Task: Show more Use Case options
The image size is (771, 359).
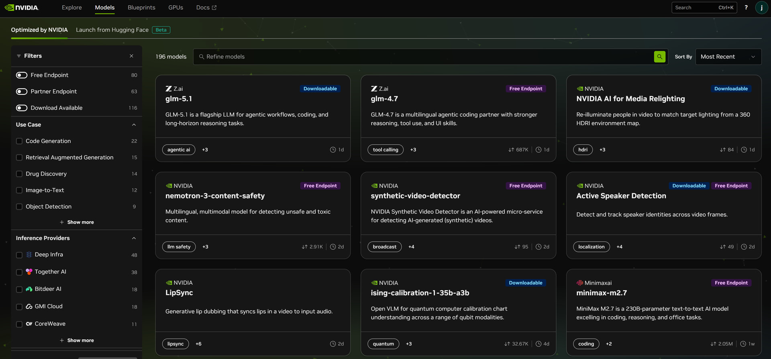Action: (x=77, y=222)
